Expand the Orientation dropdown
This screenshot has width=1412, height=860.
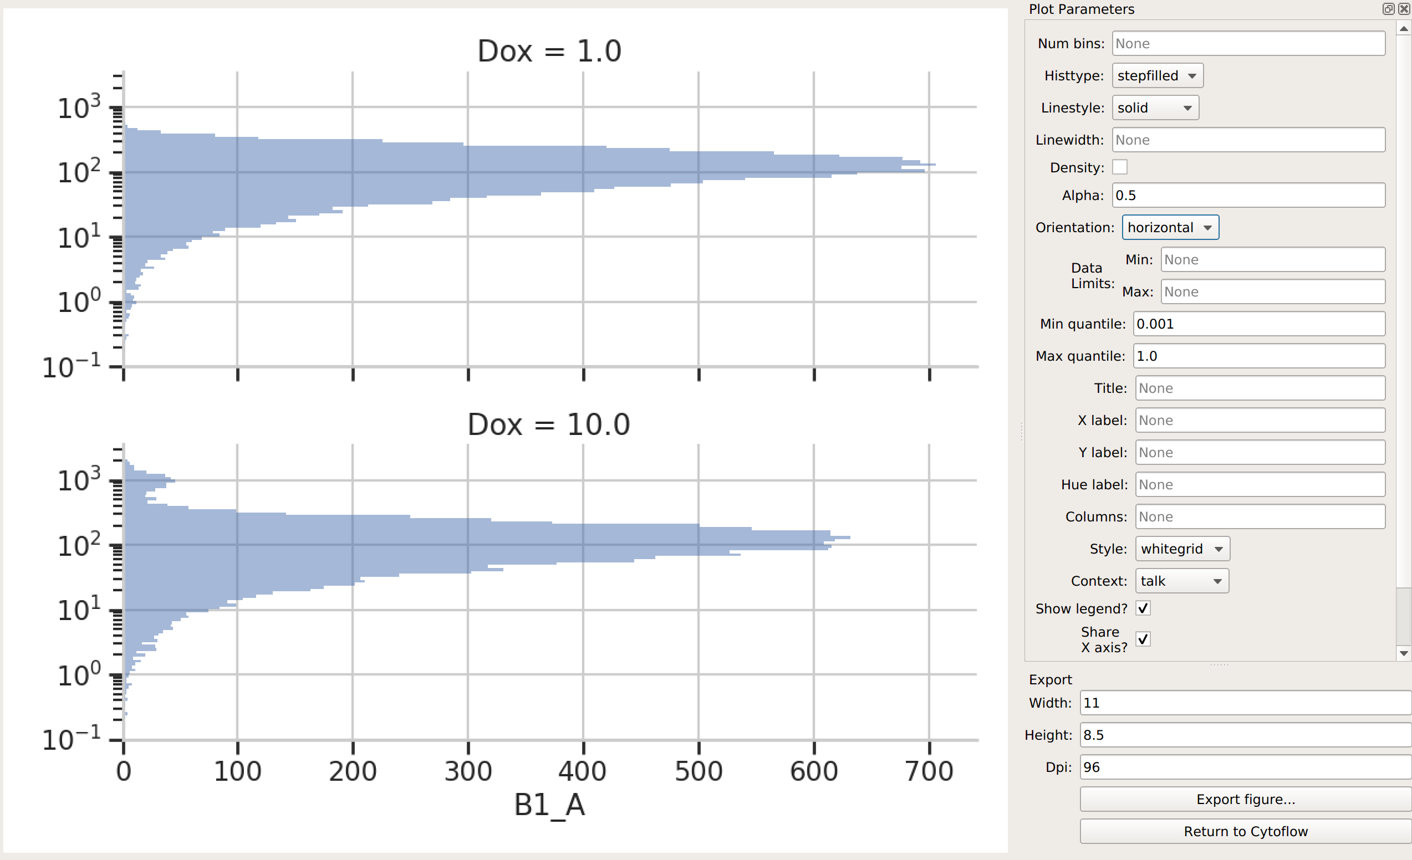coord(1170,227)
